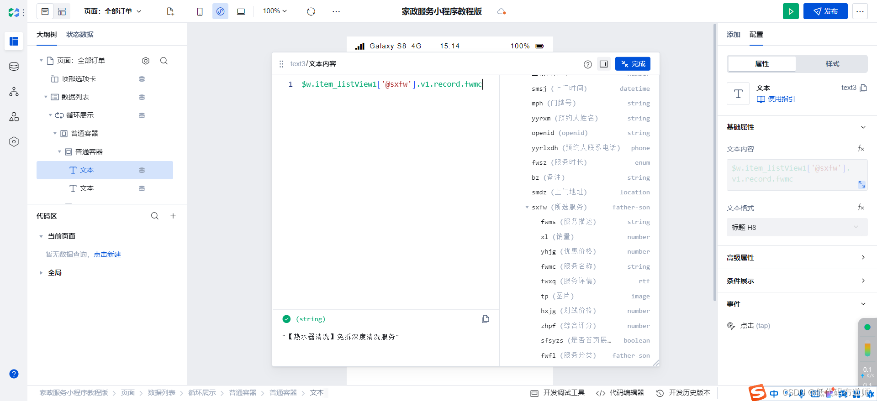This screenshot has height=401, width=877.
Task: Click the cloud save status icon
Action: pyautogui.click(x=501, y=11)
